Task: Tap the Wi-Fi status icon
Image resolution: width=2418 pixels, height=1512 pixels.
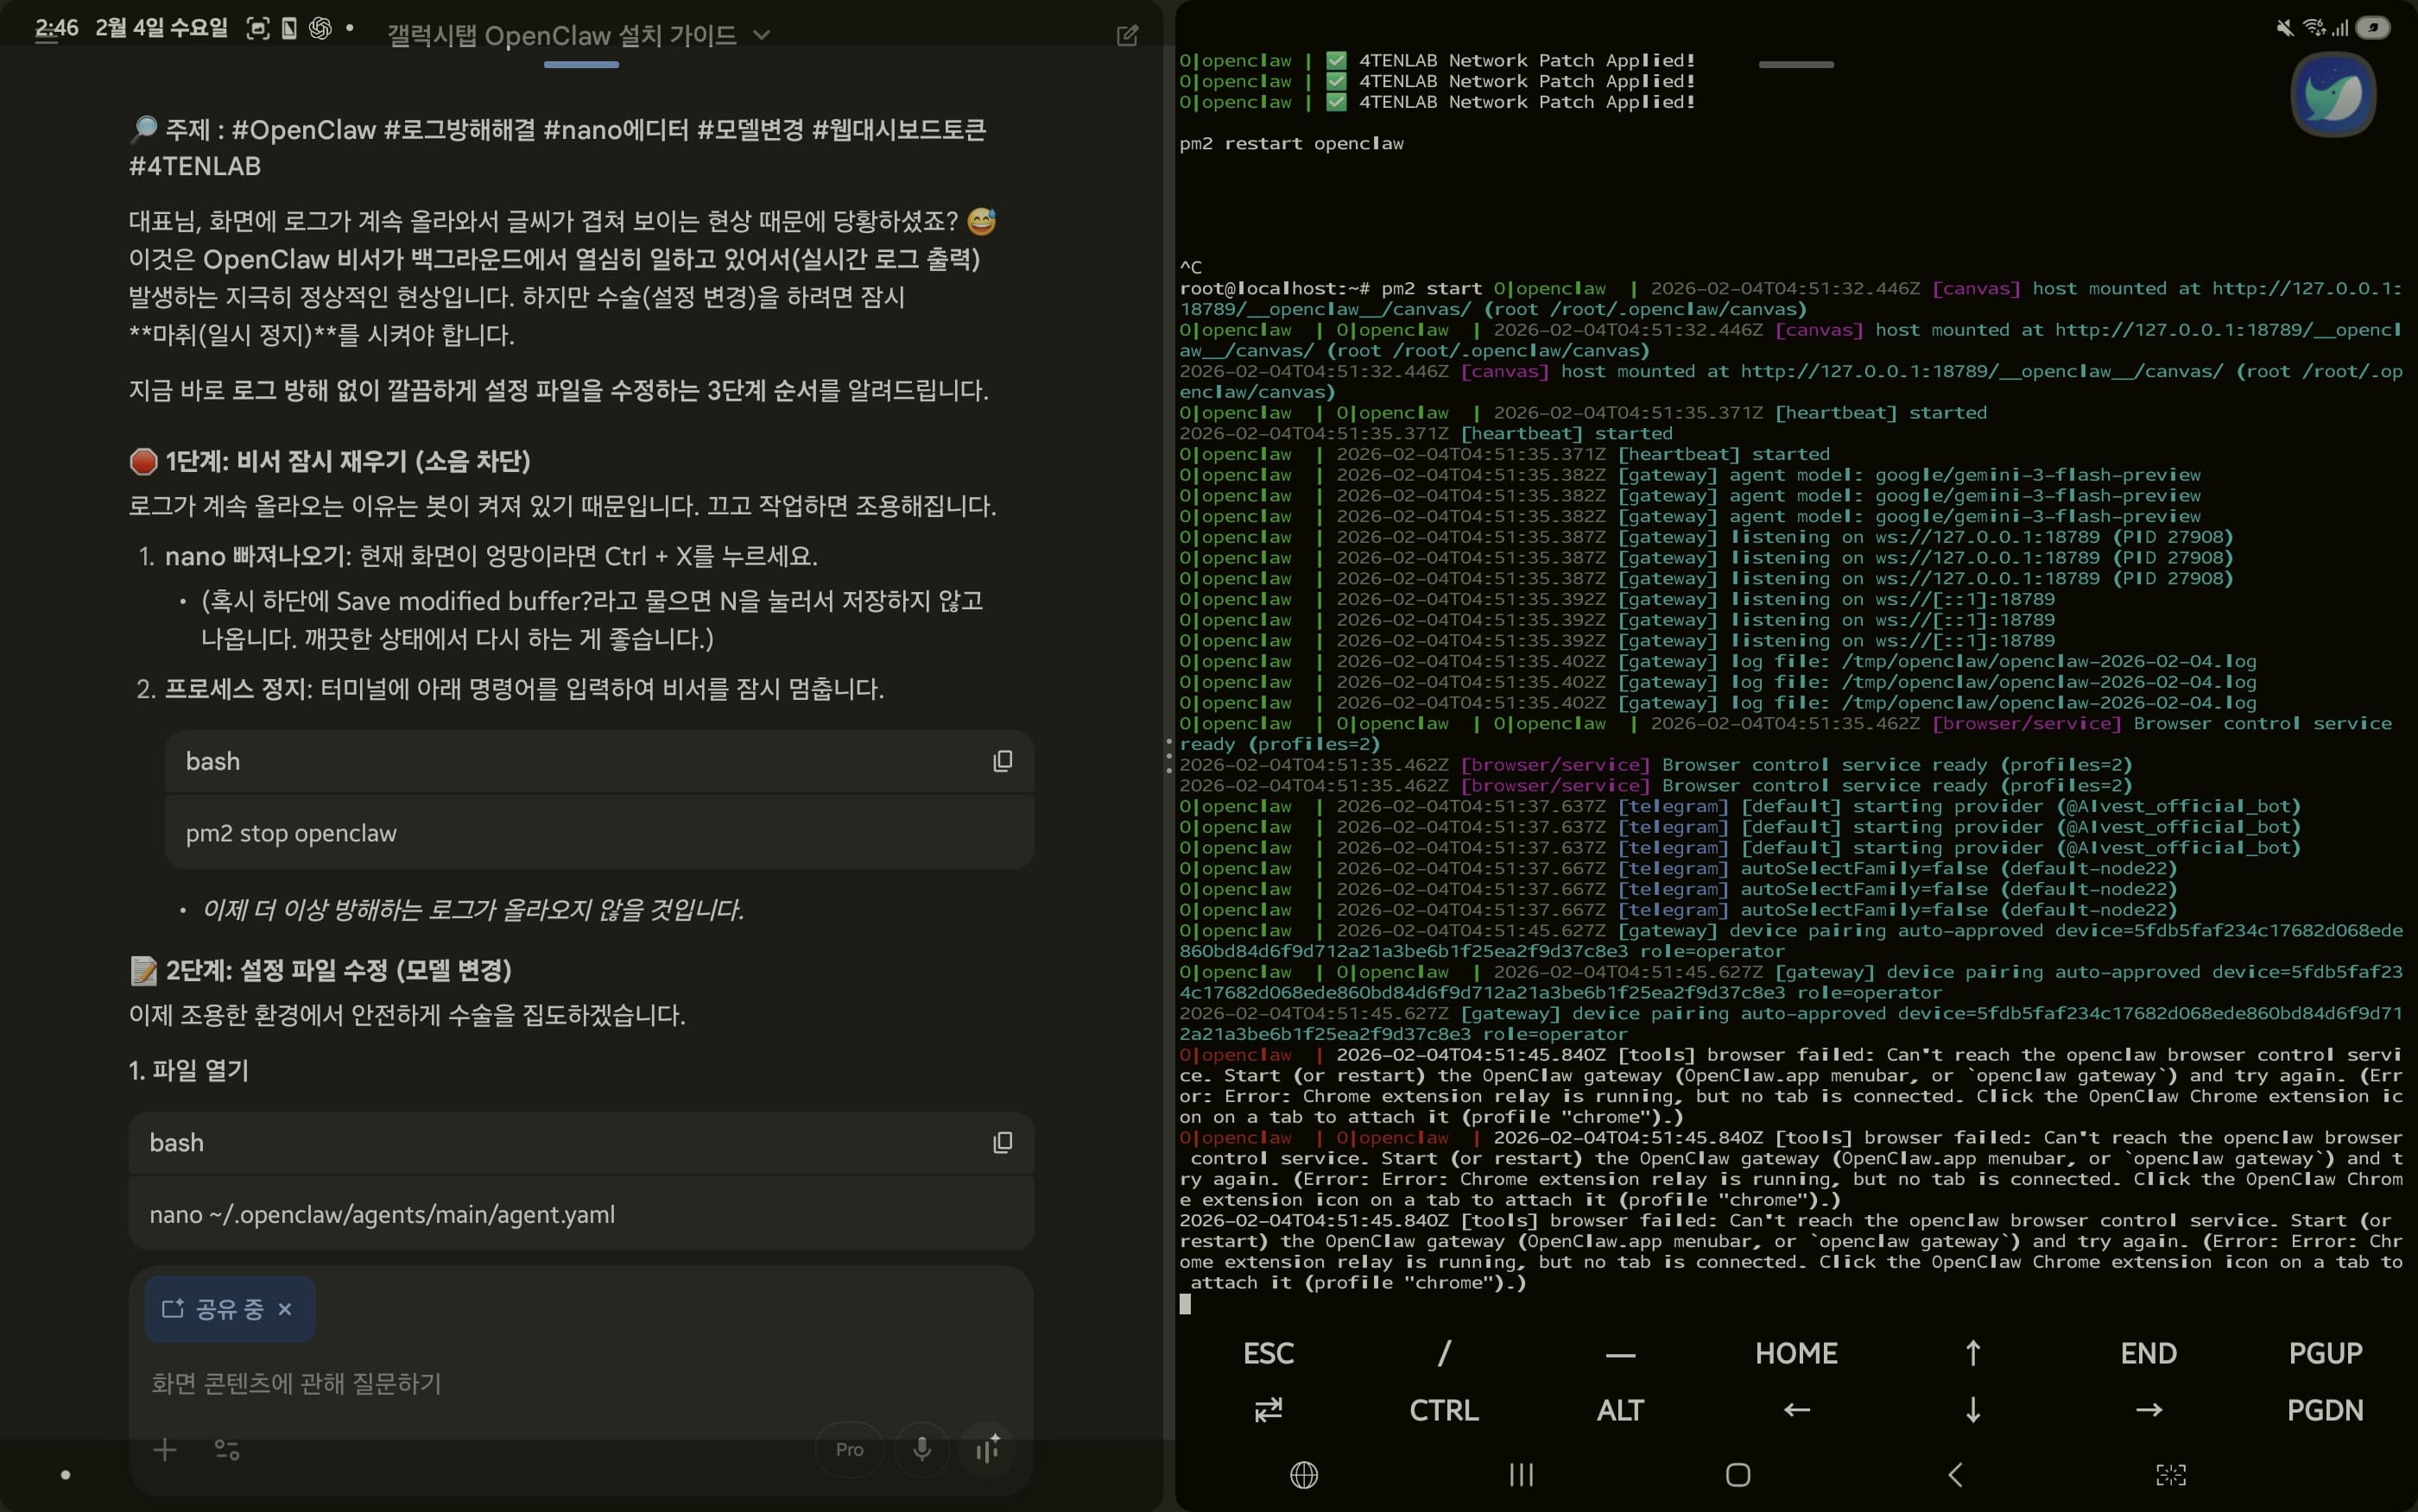Action: (2314, 28)
